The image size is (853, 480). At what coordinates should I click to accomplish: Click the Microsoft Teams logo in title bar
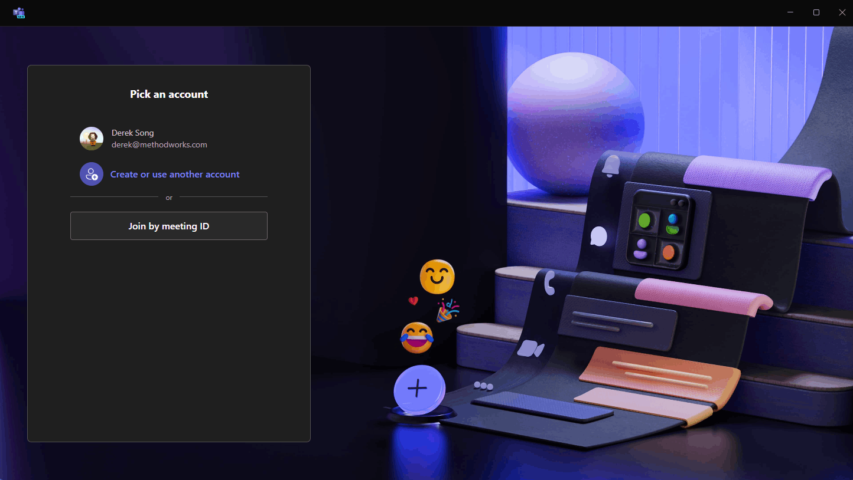tap(19, 12)
